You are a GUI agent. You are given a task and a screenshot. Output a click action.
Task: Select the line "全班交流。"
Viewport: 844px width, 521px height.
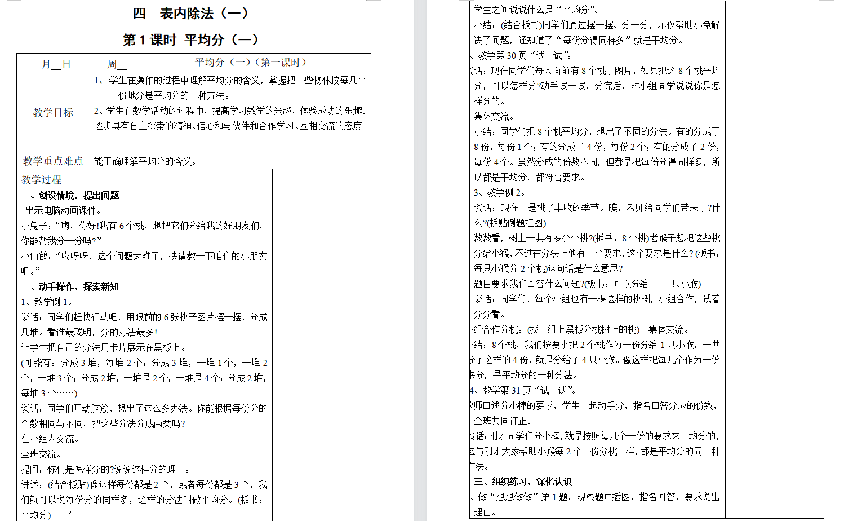coord(42,454)
